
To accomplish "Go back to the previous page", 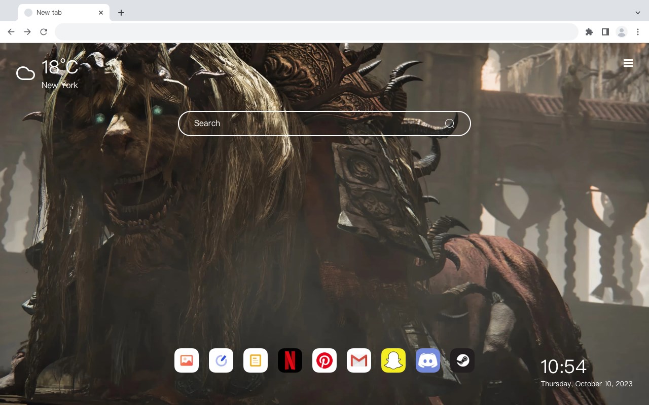I will click(11, 32).
